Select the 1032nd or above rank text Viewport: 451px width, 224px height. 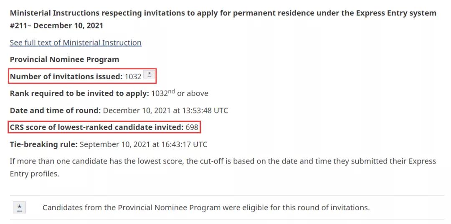[180, 93]
